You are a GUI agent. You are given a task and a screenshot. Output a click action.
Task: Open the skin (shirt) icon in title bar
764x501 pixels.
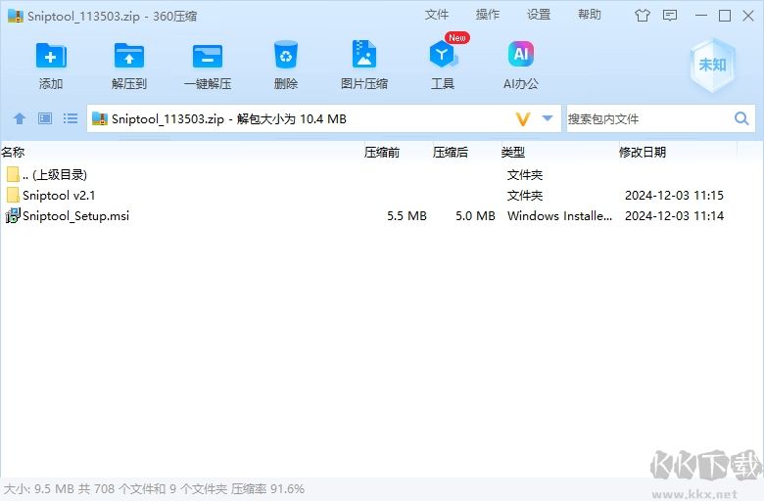click(643, 16)
